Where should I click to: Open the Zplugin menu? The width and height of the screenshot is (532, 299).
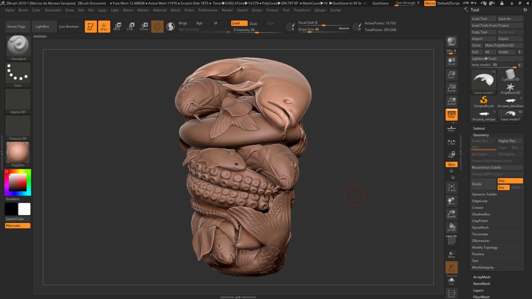pyautogui.click(x=320, y=10)
